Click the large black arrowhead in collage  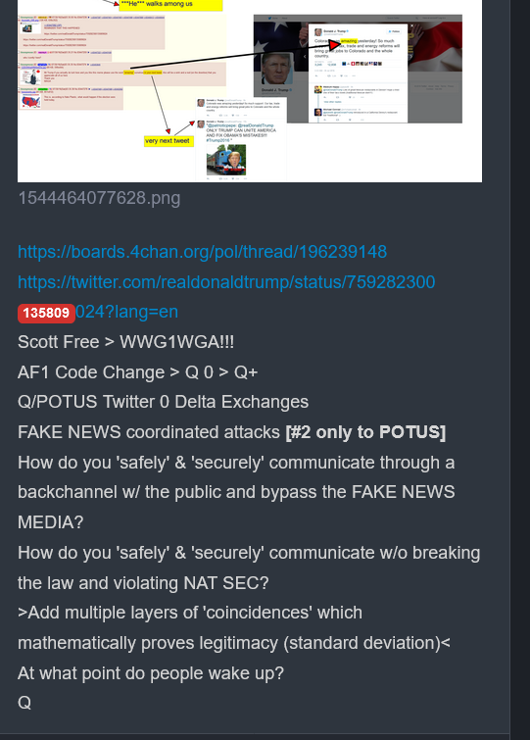pyautogui.click(x=334, y=45)
